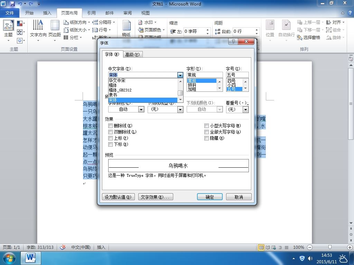The height and width of the screenshot is (265, 354).
Task: Click the Font dialog help button
Action: coord(233,41)
